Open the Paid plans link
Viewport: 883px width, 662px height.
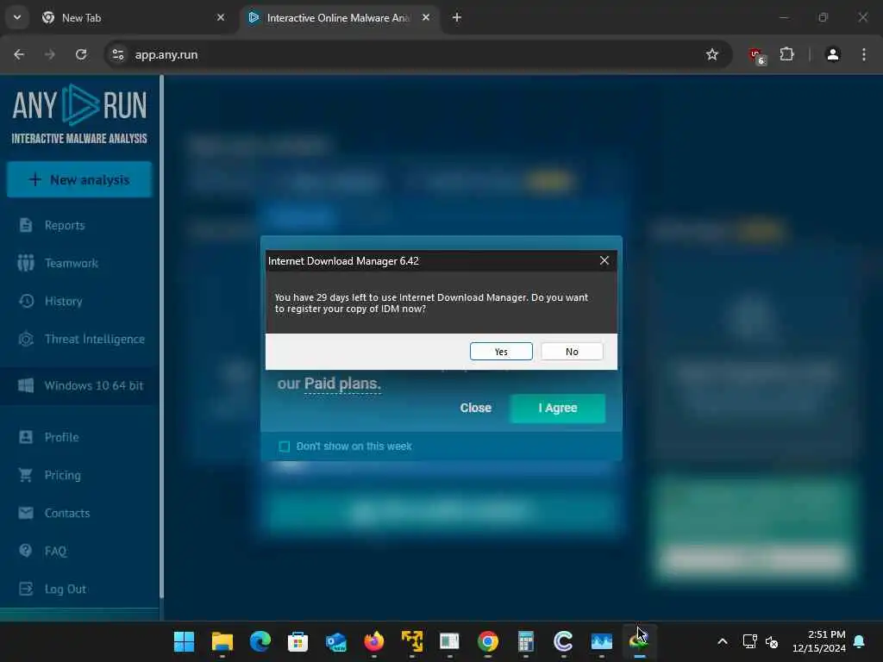[342, 384]
